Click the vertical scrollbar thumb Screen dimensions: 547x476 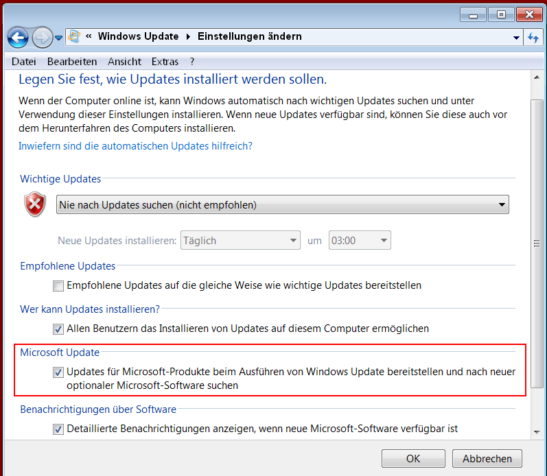[x=537, y=243]
